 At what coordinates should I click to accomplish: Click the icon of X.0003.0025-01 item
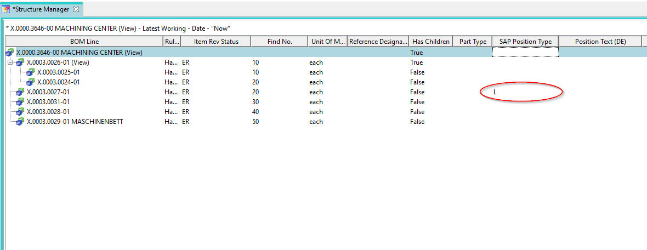coord(31,72)
